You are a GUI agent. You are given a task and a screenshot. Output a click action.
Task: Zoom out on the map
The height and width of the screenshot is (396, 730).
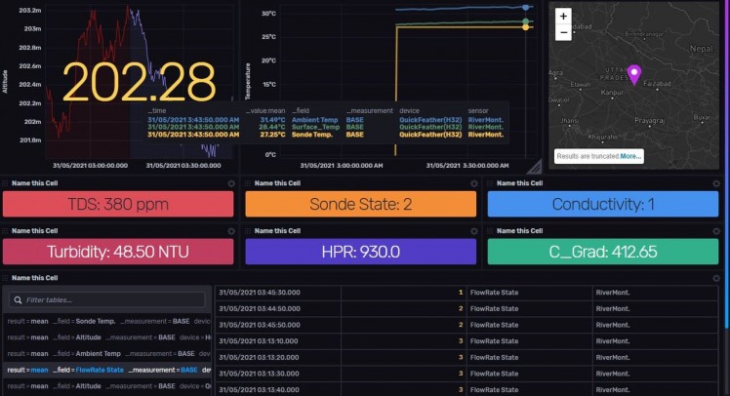pos(563,32)
